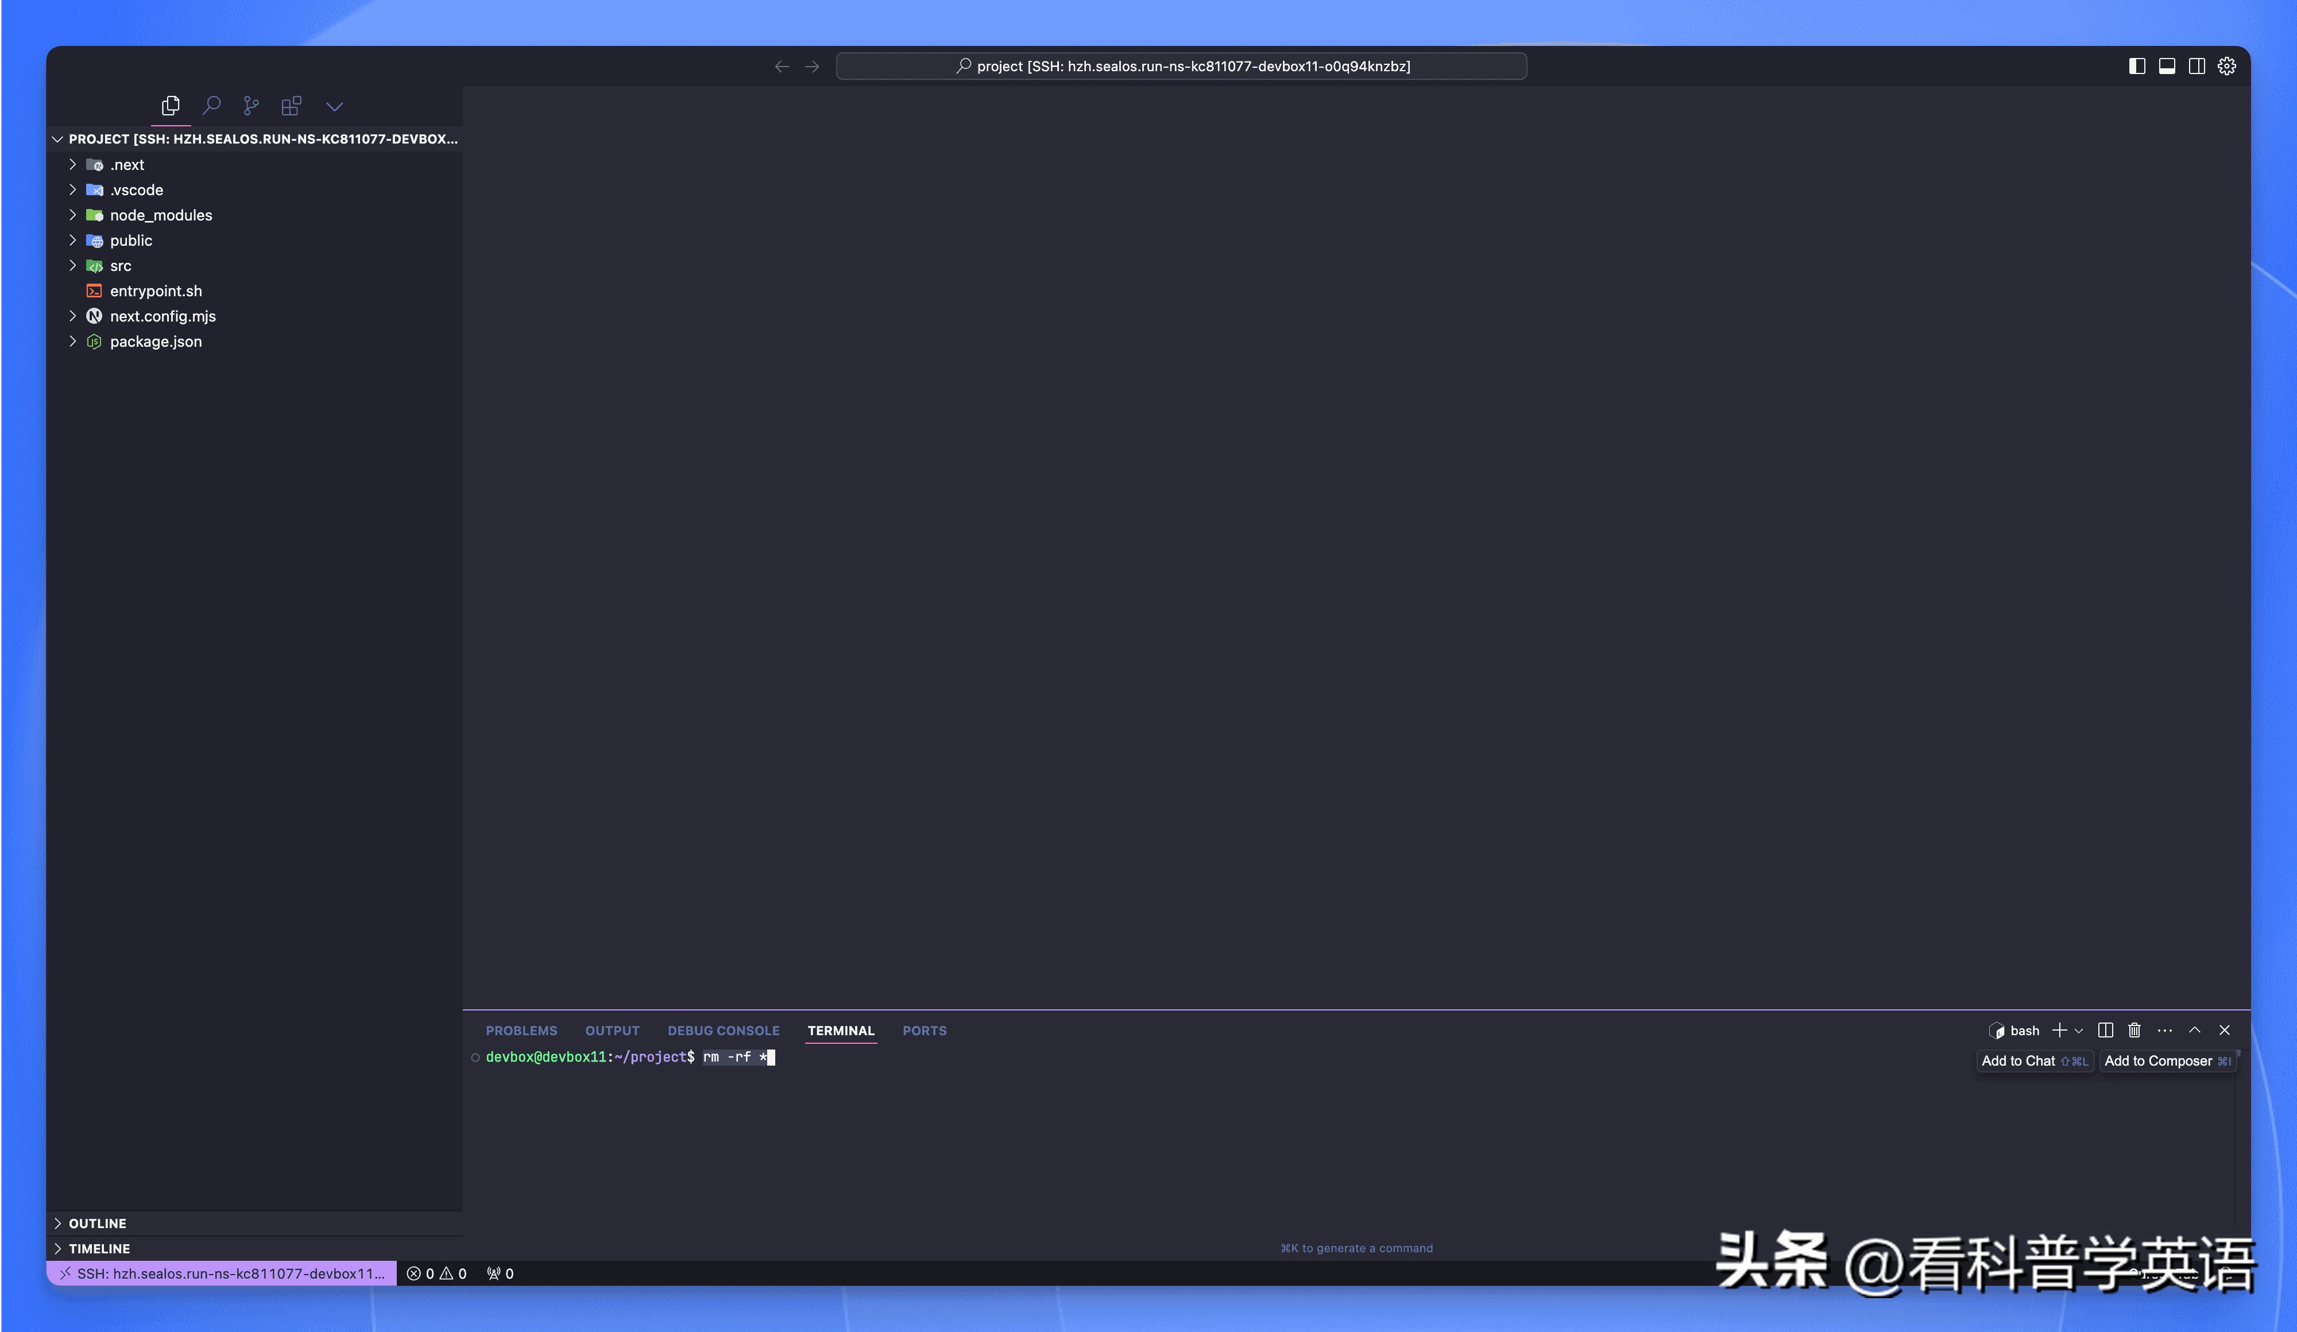Screen dimensions: 2297x1332
Task: Select the node_modules label
Action: 161,215
